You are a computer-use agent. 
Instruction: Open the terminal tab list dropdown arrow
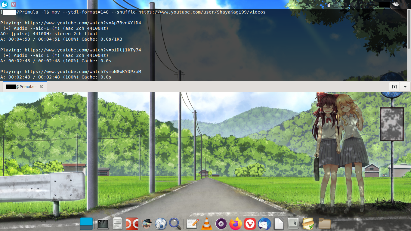405,87
